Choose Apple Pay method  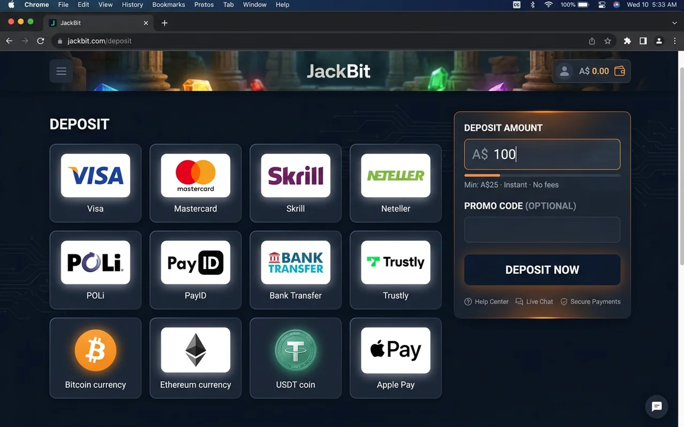[395, 358]
